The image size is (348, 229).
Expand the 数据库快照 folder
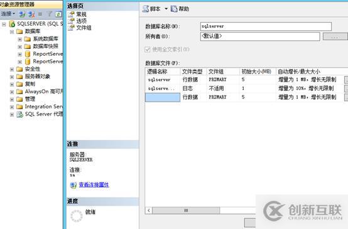(x=19, y=47)
